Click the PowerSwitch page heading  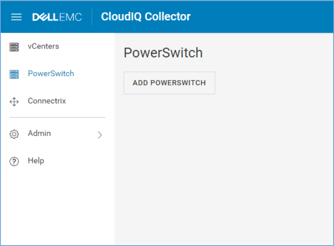(163, 53)
